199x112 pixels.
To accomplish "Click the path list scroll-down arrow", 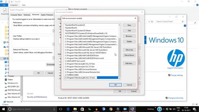I will [119, 78].
